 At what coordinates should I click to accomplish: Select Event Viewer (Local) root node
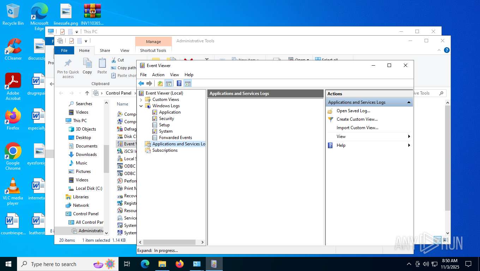pyautogui.click(x=164, y=93)
